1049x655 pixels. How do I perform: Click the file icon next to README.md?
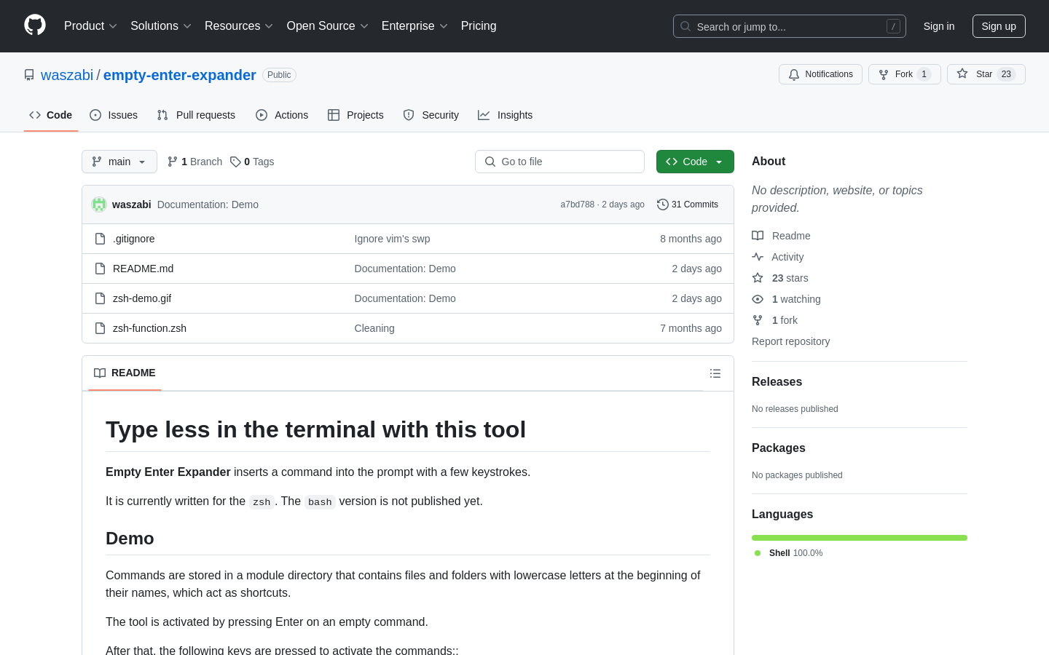(101, 269)
